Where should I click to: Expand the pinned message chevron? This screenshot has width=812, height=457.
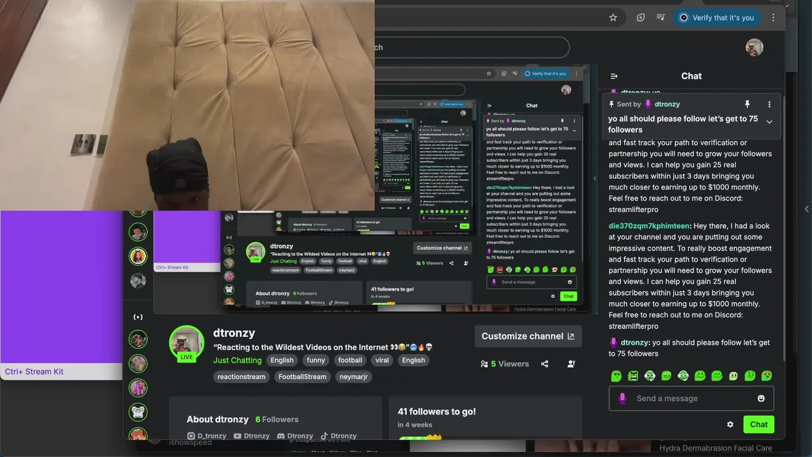769,122
